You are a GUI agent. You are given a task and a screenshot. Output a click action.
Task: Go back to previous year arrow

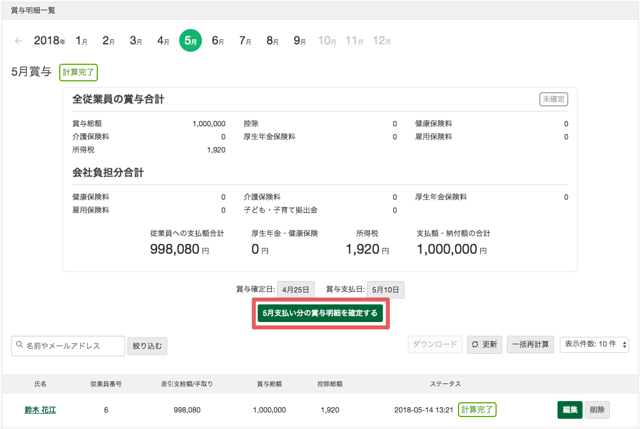pos(19,41)
